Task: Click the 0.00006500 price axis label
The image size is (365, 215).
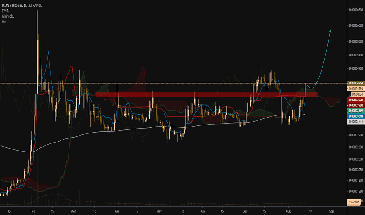Action: [356, 10]
